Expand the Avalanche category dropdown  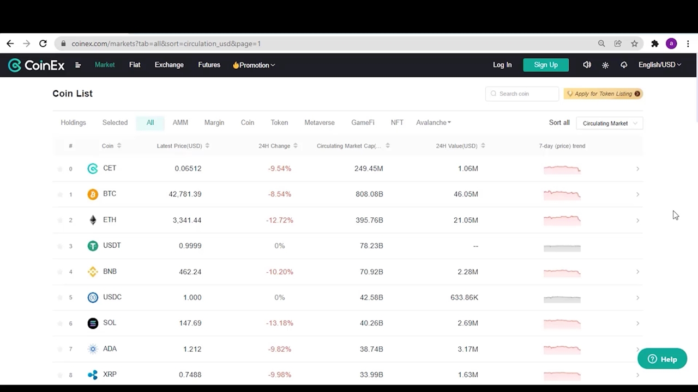433,122
